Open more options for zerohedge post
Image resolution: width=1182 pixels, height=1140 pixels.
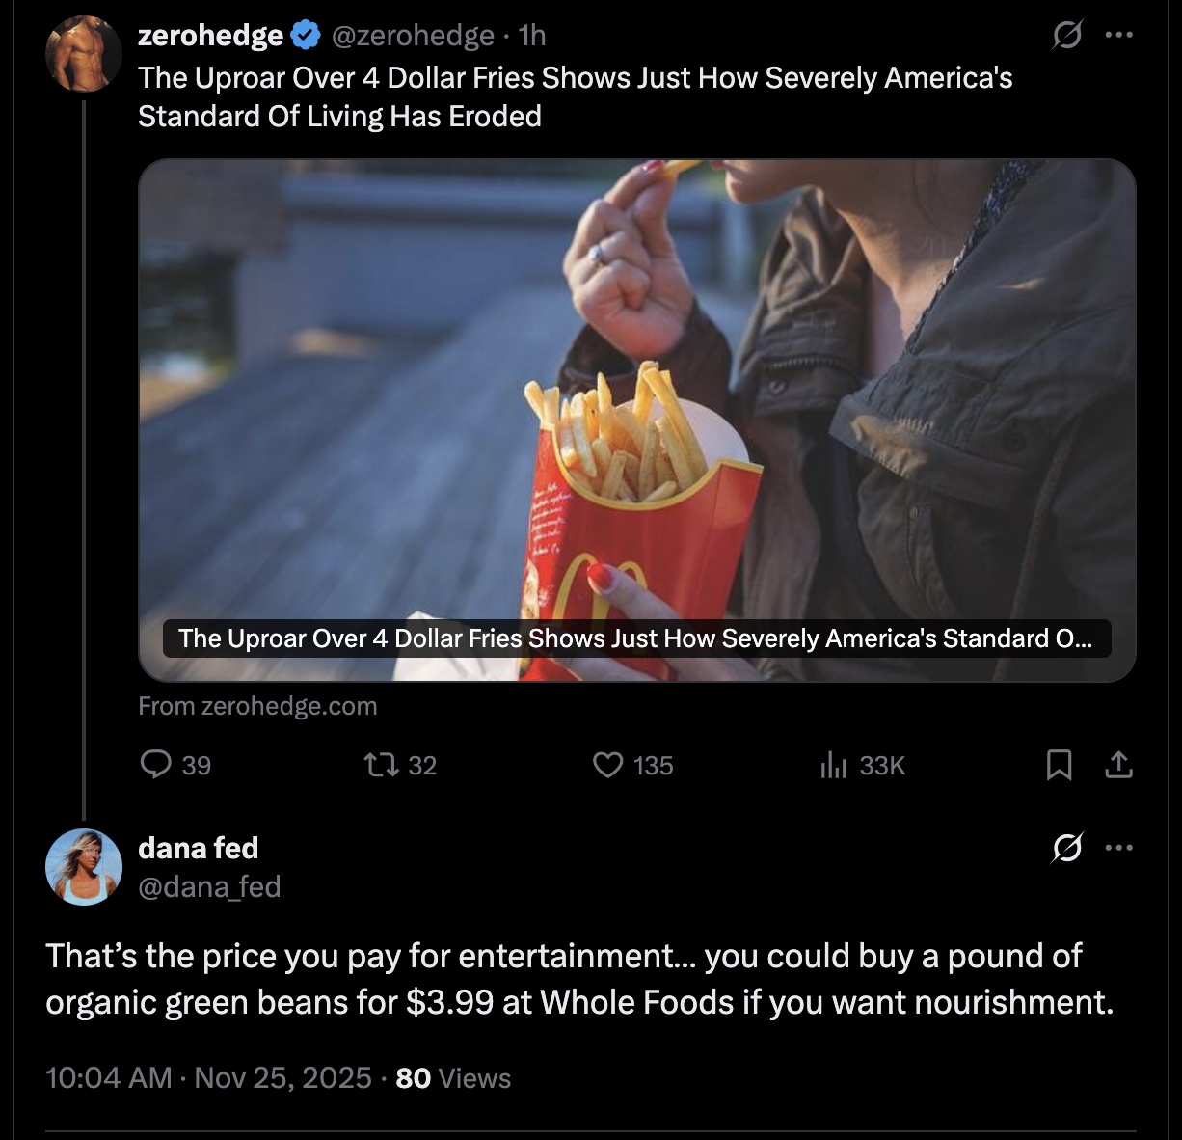(x=1119, y=36)
